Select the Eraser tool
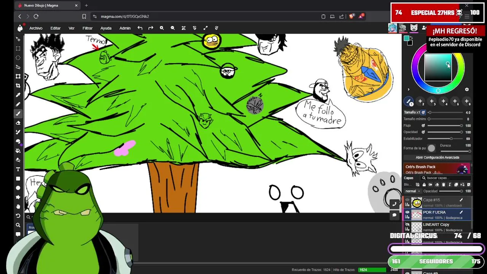 [18, 123]
